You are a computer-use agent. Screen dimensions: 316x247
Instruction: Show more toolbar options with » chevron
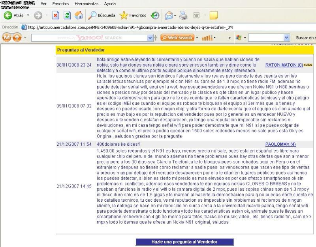[229, 37]
